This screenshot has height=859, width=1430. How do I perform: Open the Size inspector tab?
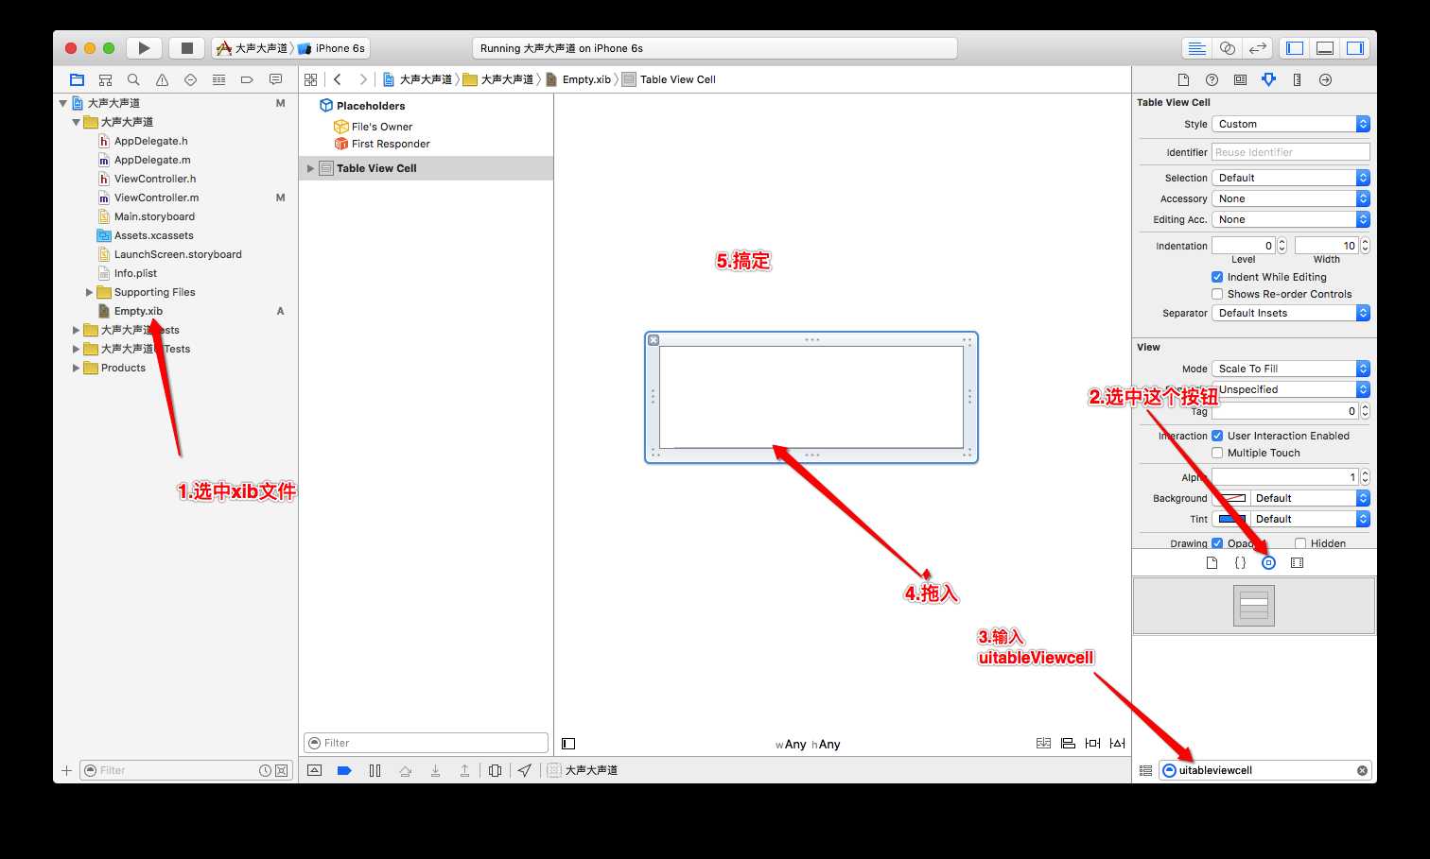(x=1297, y=80)
